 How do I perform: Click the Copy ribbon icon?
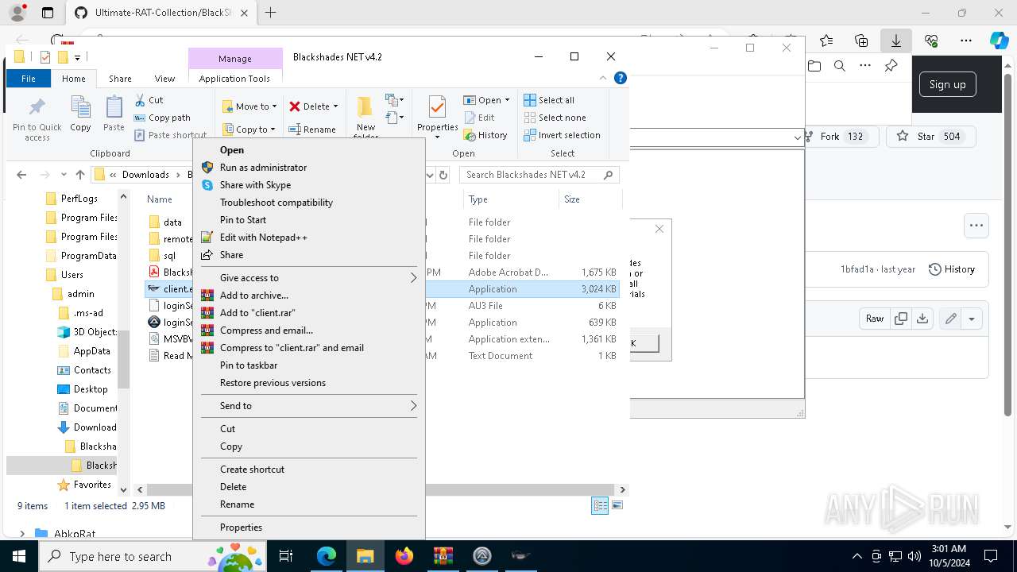tap(80, 114)
